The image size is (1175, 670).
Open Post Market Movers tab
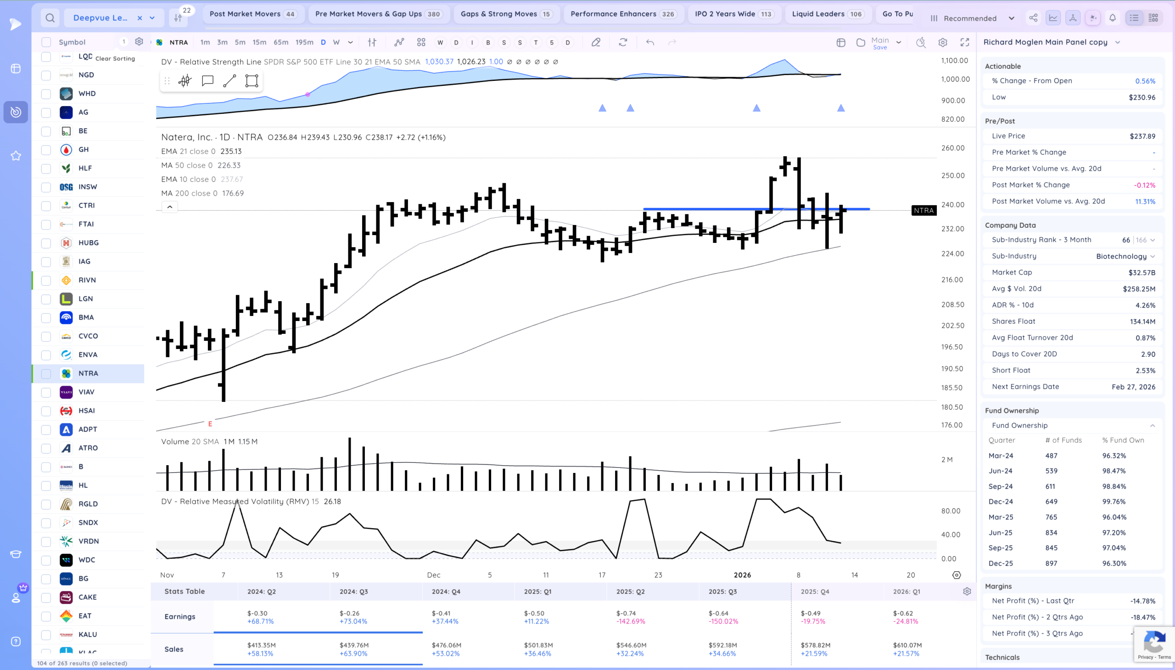(253, 14)
